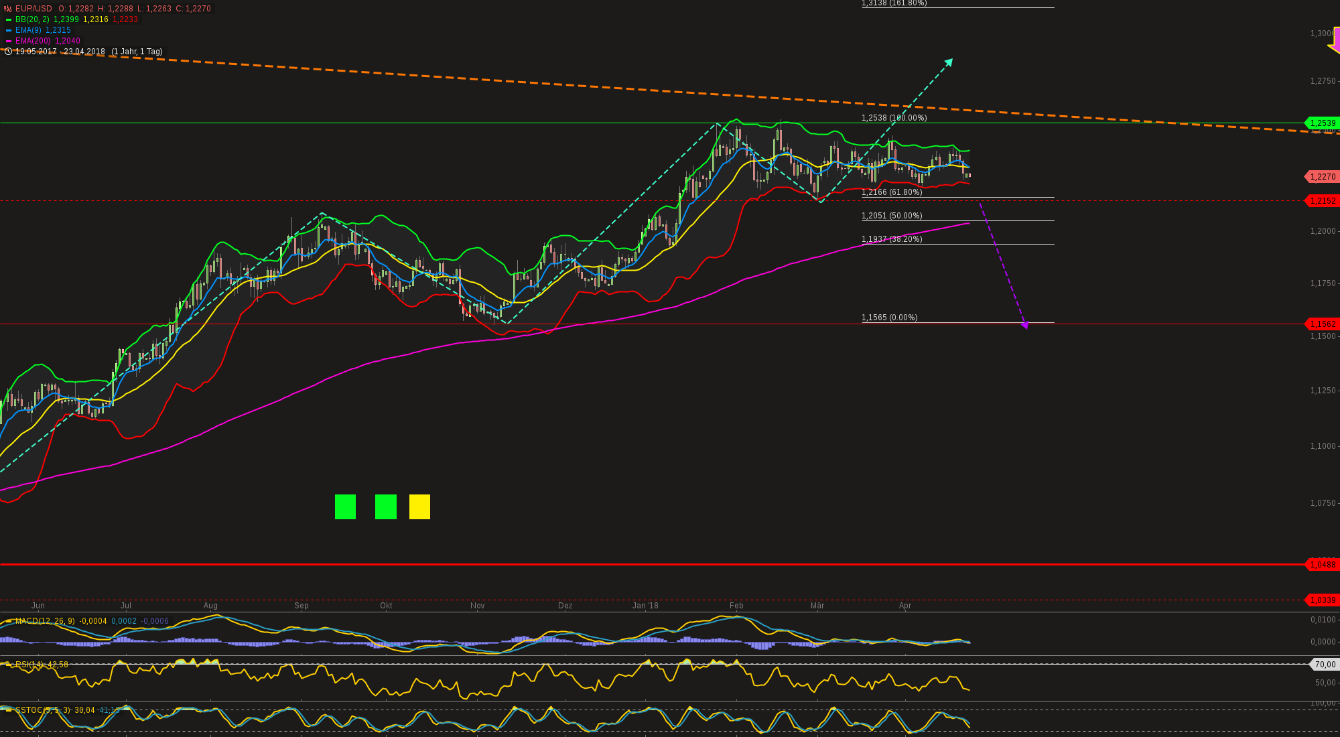The width and height of the screenshot is (1340, 737).
Task: Click the yellow MACD legend marker
Action: 9,621
